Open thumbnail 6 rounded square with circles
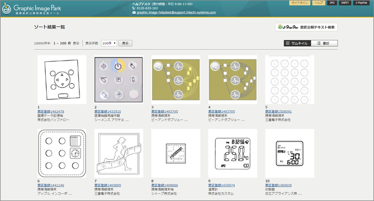This screenshot has height=201, width=374. 62,153
